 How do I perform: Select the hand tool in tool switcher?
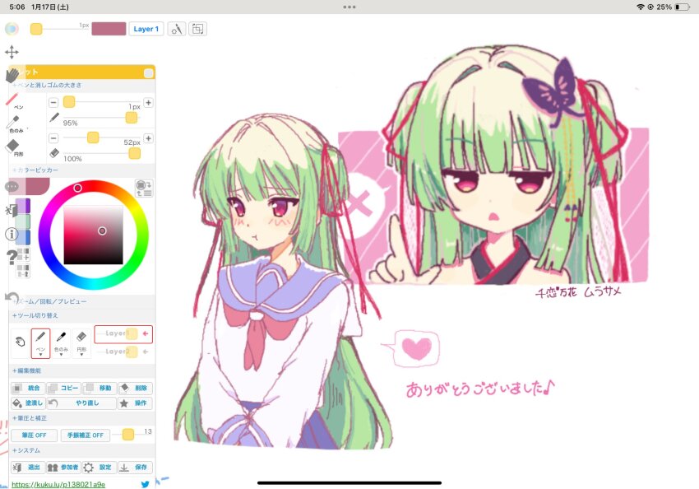point(20,342)
